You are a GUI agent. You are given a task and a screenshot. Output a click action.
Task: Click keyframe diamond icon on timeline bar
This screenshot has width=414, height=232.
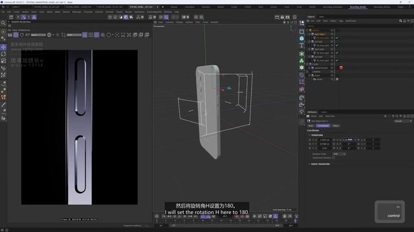coord(157,217)
